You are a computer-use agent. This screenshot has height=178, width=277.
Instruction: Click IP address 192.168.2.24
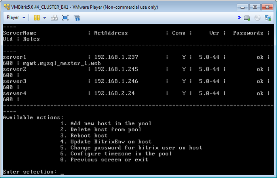[x=114, y=93]
